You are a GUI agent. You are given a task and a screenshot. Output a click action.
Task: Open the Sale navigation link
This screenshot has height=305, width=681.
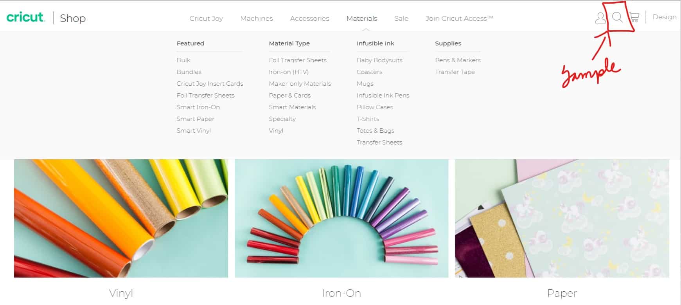401,18
